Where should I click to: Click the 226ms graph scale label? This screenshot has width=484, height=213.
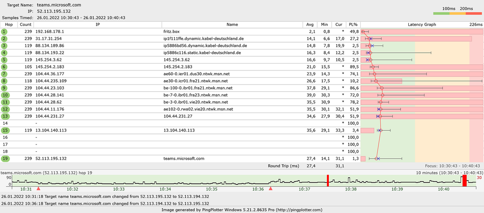coord(476,24)
